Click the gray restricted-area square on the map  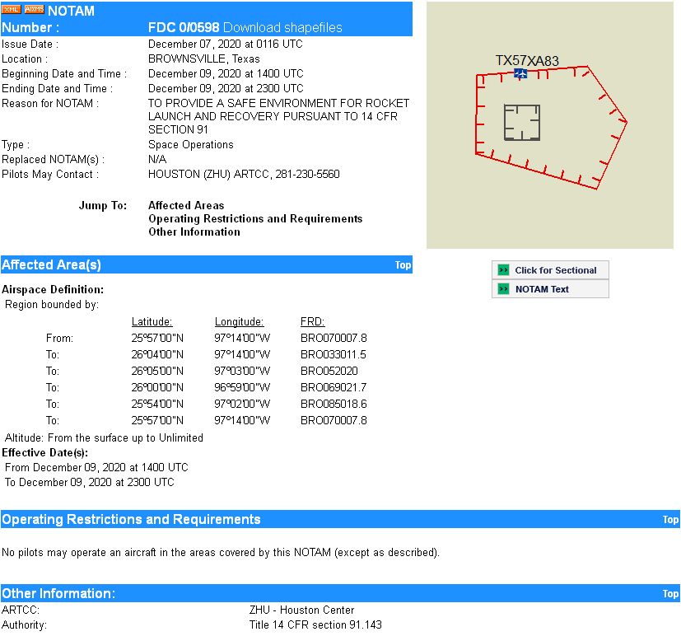pos(521,123)
